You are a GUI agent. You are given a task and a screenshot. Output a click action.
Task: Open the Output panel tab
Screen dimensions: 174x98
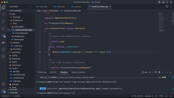pos(53,72)
